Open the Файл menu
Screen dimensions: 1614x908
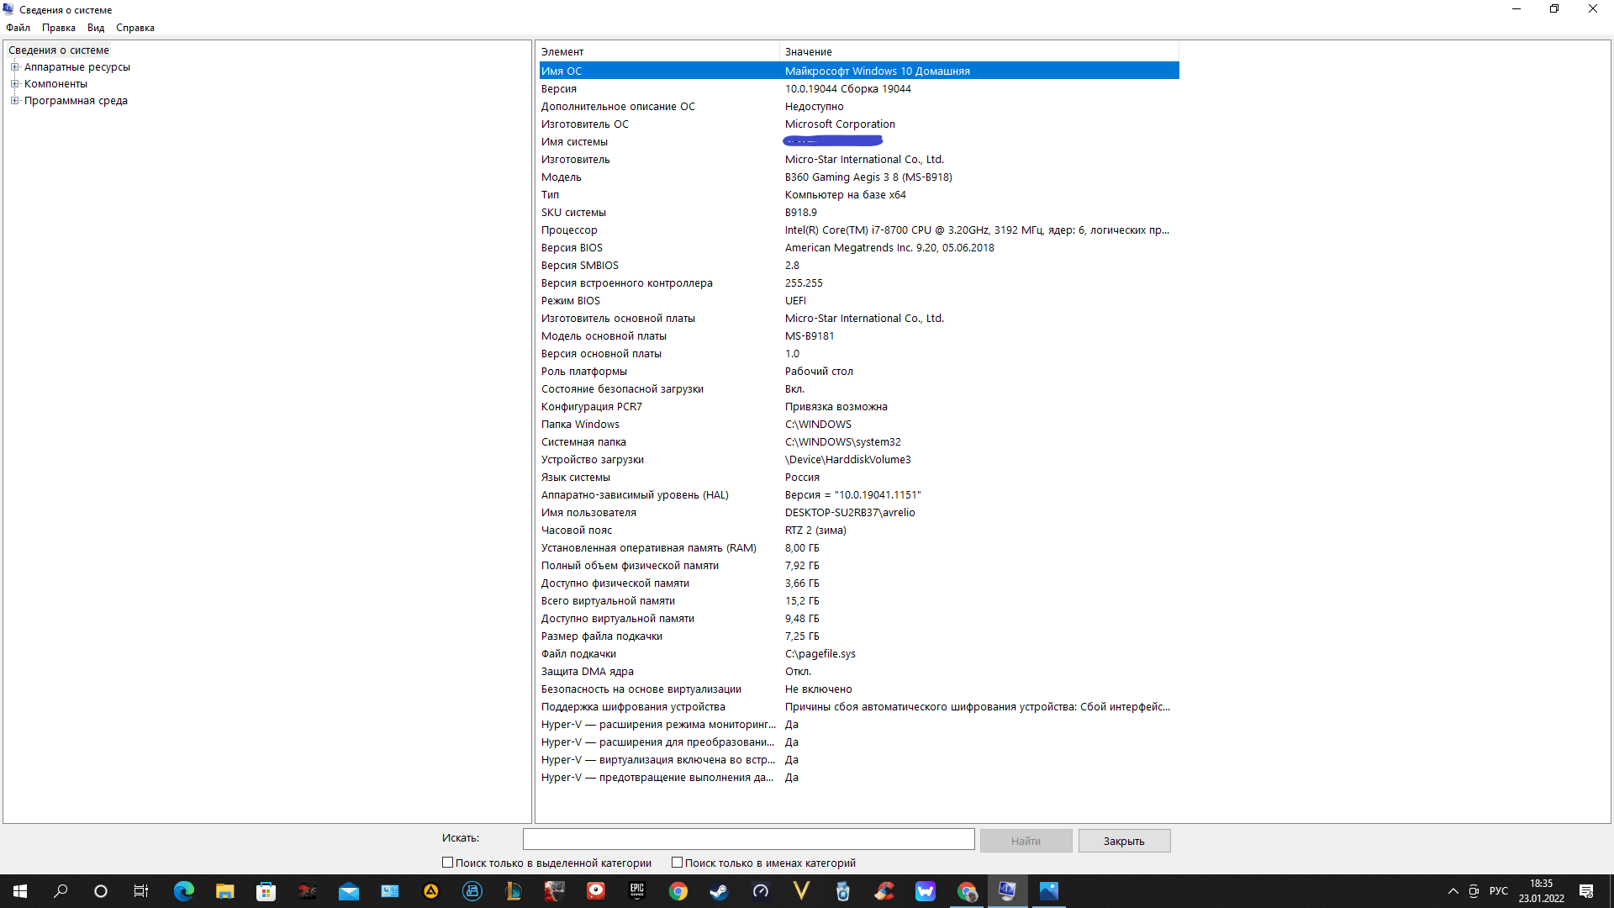tap(18, 28)
